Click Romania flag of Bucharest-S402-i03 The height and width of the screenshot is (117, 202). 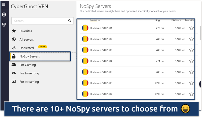point(85,50)
